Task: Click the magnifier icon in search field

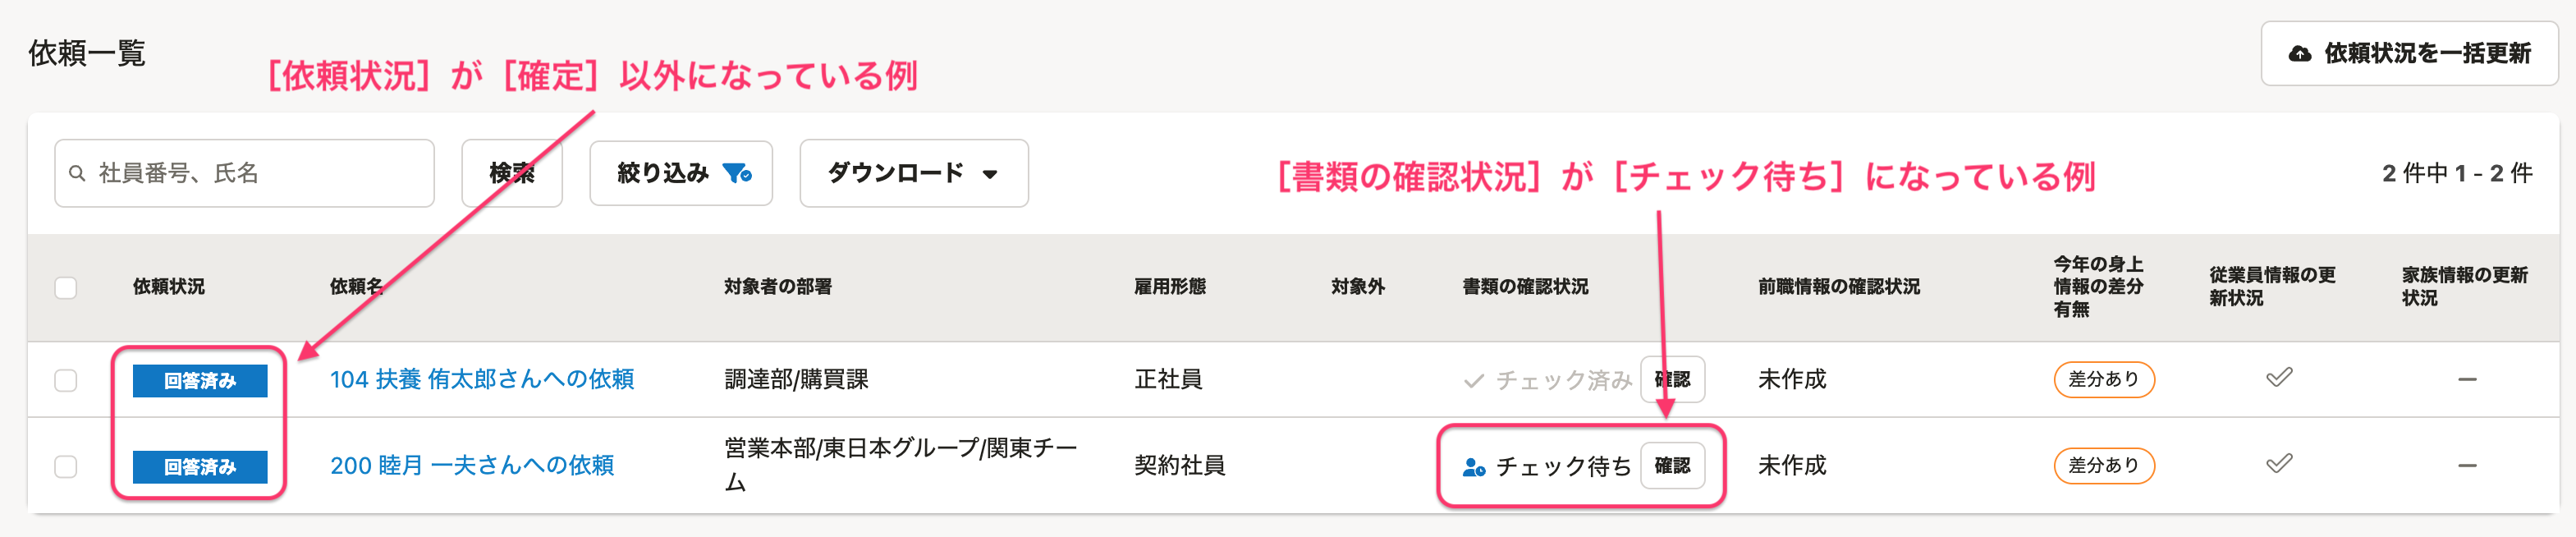Action: point(77,173)
